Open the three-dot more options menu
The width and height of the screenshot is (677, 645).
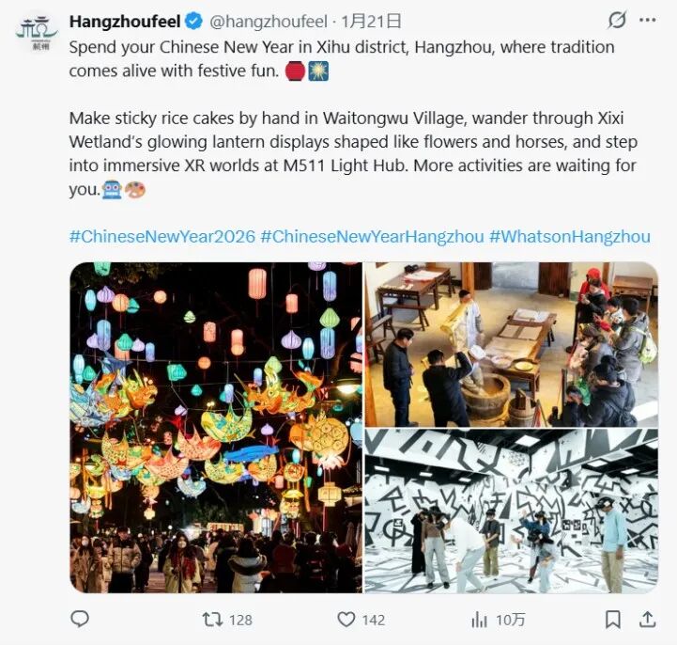648,20
